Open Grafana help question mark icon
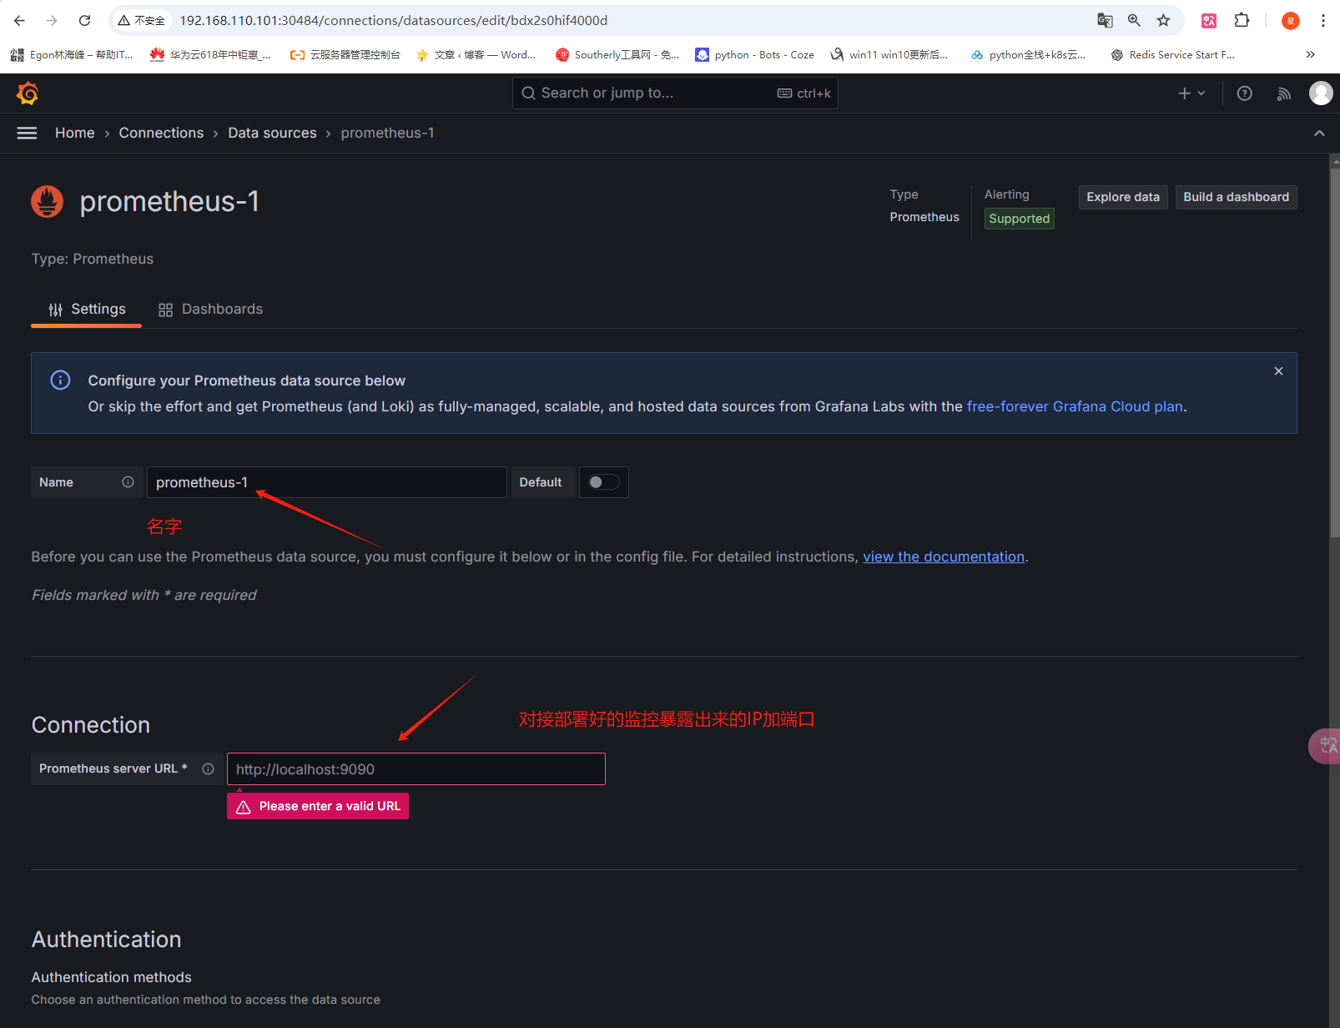The width and height of the screenshot is (1340, 1028). coord(1244,93)
